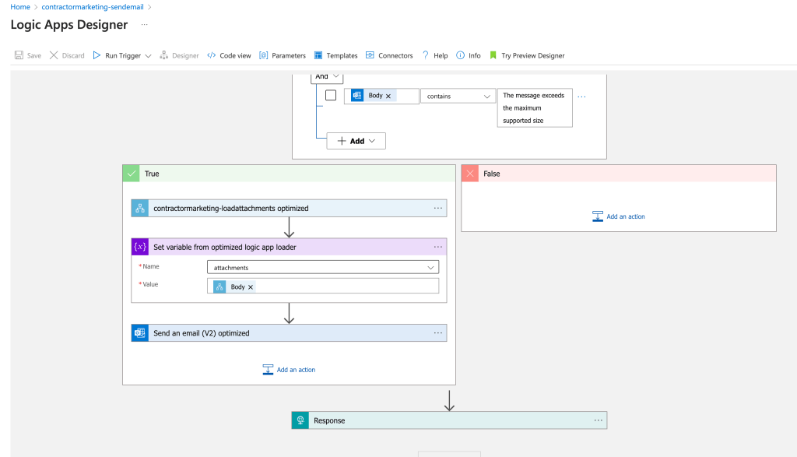The image size is (797, 457).
Task: Open the attachments Name dropdown
Action: [323, 267]
